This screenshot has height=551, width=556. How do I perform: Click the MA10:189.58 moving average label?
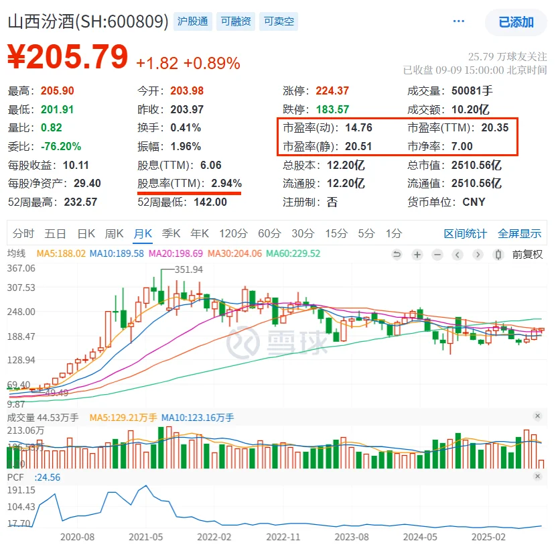(x=117, y=253)
